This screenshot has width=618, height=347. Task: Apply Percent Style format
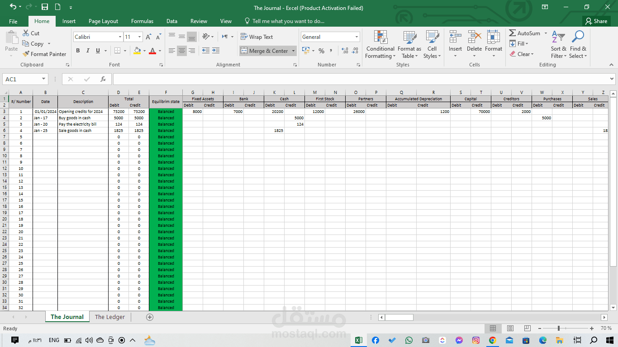321,51
